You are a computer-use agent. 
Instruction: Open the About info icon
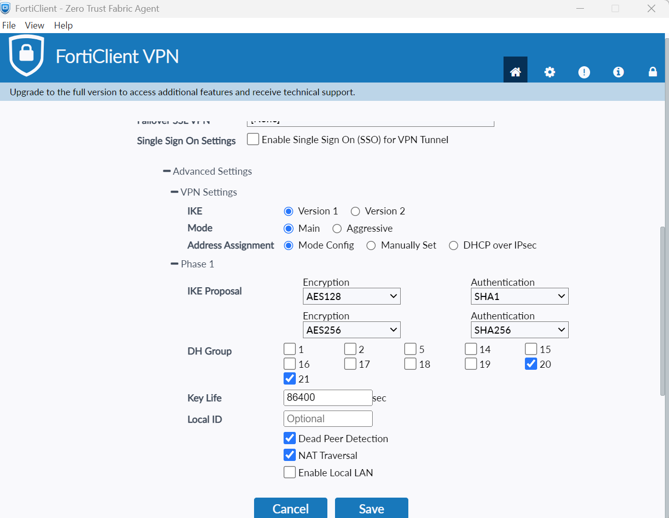pyautogui.click(x=618, y=72)
